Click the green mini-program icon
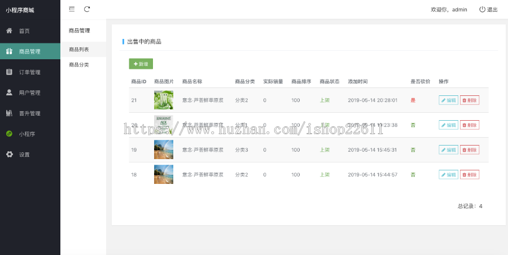This screenshot has width=508, height=255. [10, 134]
